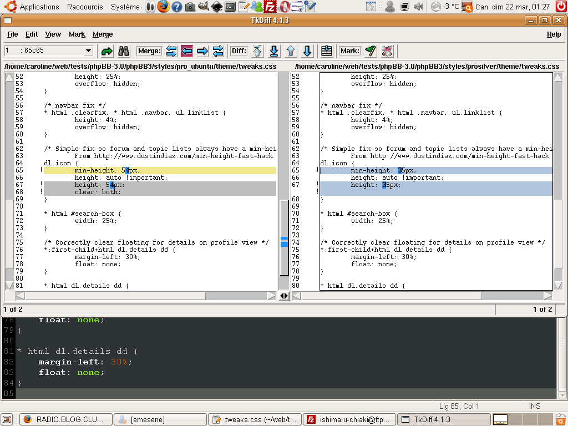The height and width of the screenshot is (426, 568).
Task: Center the current diff in view
Action: point(327,51)
